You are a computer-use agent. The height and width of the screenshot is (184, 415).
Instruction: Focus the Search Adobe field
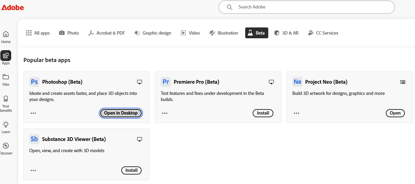click(307, 7)
